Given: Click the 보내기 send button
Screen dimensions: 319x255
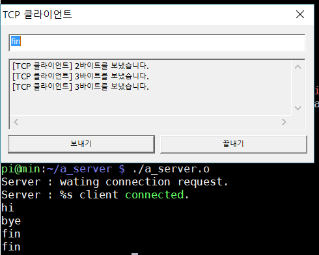Looking at the screenshot, I should point(81,144).
